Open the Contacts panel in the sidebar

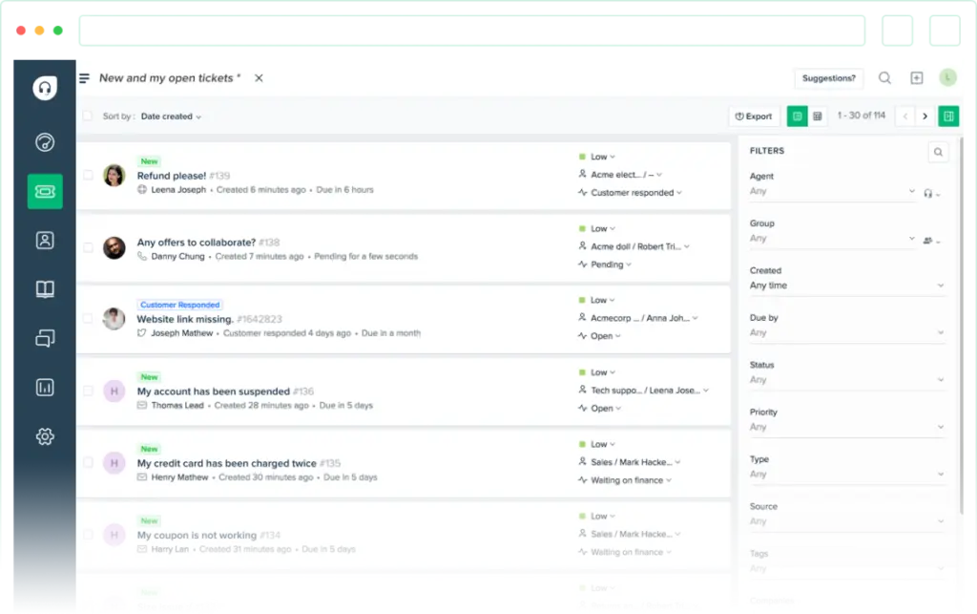pos(44,241)
